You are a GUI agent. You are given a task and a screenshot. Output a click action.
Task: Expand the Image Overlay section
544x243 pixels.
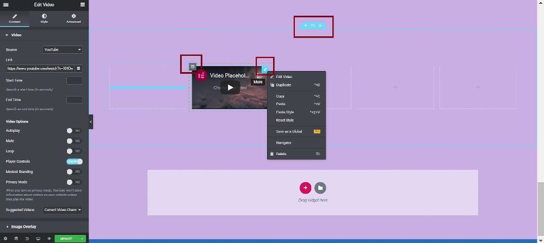pyautogui.click(x=23, y=226)
